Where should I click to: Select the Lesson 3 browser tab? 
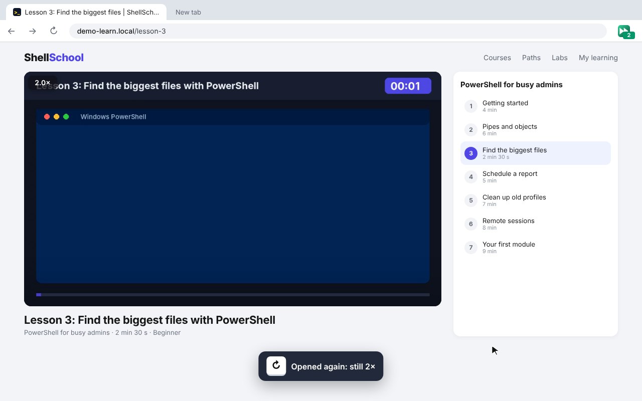(x=86, y=12)
